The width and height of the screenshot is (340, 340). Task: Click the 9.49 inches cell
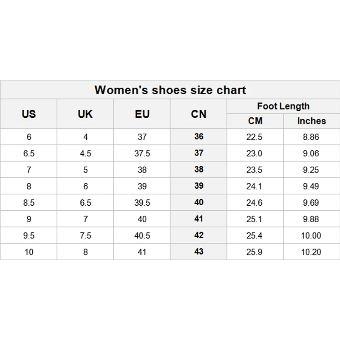311,186
